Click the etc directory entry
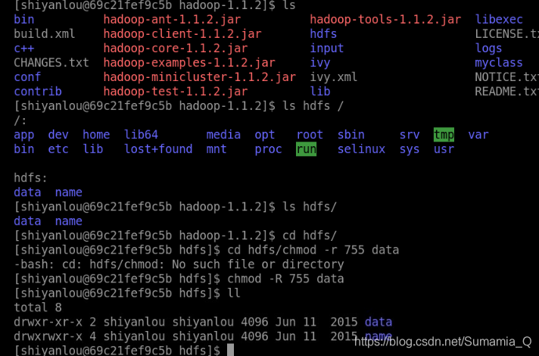 click(58, 149)
